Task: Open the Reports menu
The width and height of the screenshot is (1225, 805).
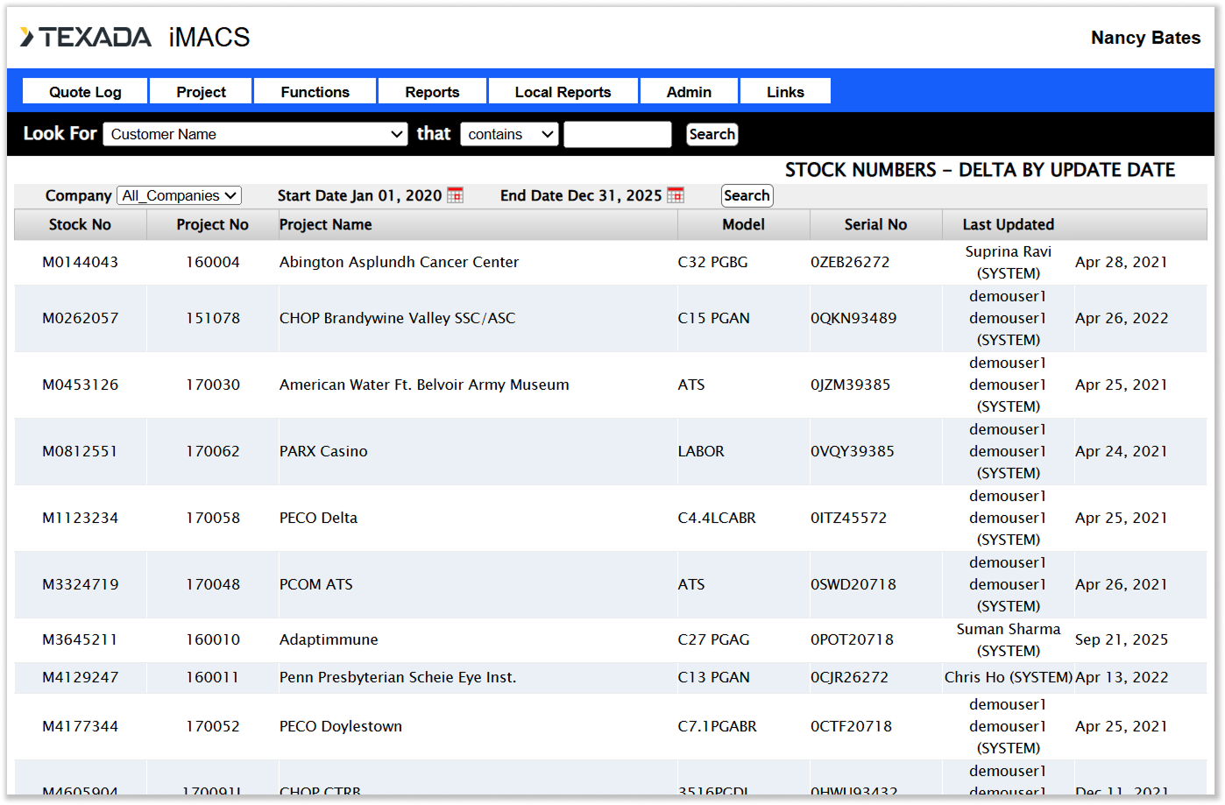Action: (432, 92)
